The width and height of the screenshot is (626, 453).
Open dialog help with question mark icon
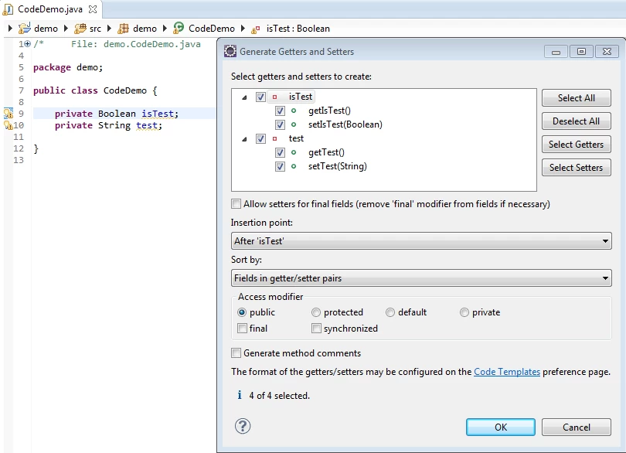(243, 426)
